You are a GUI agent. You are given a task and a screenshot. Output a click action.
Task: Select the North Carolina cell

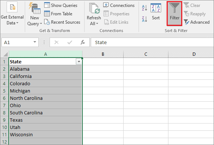pos(46,98)
